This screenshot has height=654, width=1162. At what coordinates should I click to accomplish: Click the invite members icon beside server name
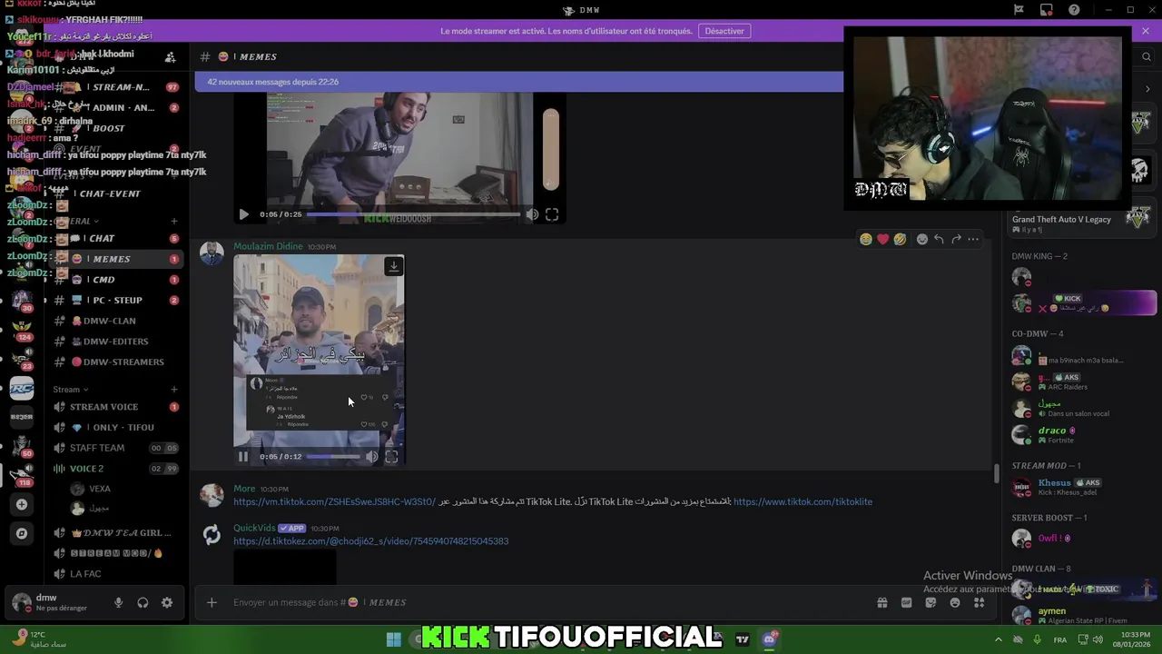pos(170,56)
